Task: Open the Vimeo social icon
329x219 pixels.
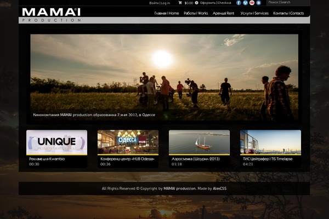Action: pos(245,3)
